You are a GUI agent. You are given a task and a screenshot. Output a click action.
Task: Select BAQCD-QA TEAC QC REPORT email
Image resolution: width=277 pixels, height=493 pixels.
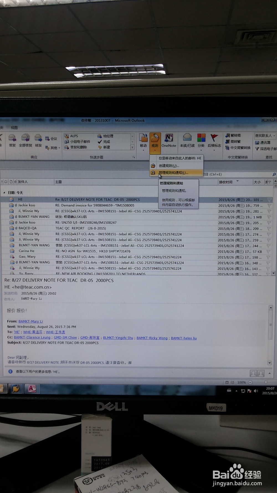click(136, 228)
